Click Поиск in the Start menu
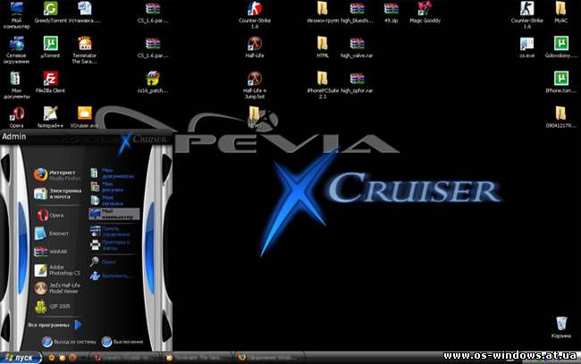 (x=103, y=262)
